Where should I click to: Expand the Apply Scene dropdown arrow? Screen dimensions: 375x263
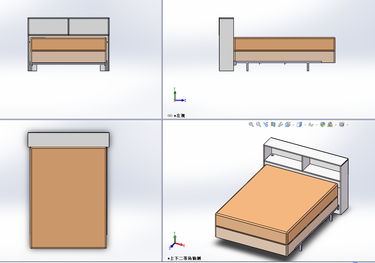336,125
